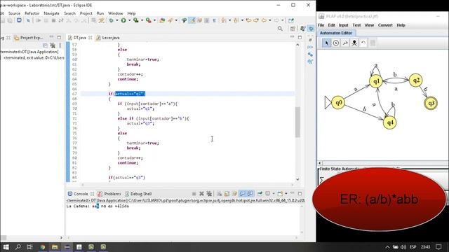Open the Eclipse Refactor menu

[32, 13]
